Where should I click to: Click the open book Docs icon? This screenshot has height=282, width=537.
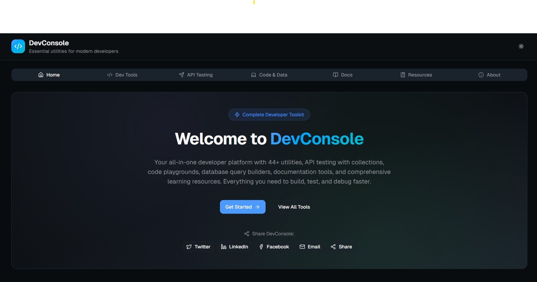335,74
